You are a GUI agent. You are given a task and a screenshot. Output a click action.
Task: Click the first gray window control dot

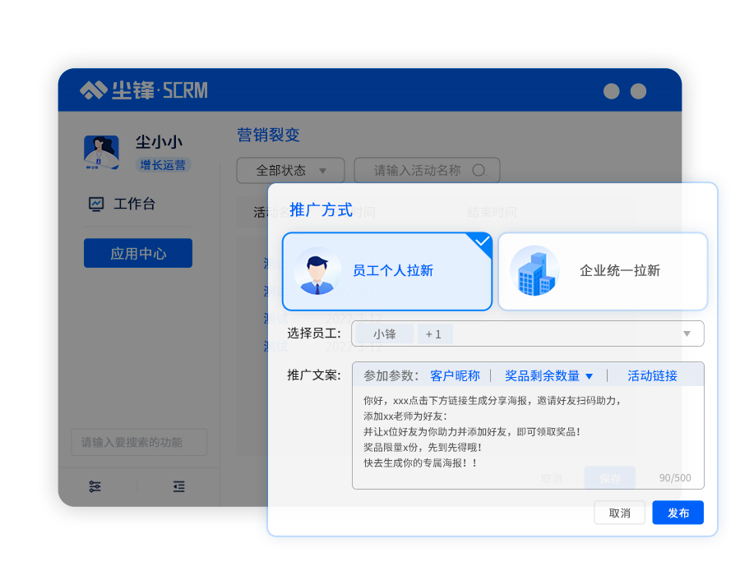click(x=611, y=91)
